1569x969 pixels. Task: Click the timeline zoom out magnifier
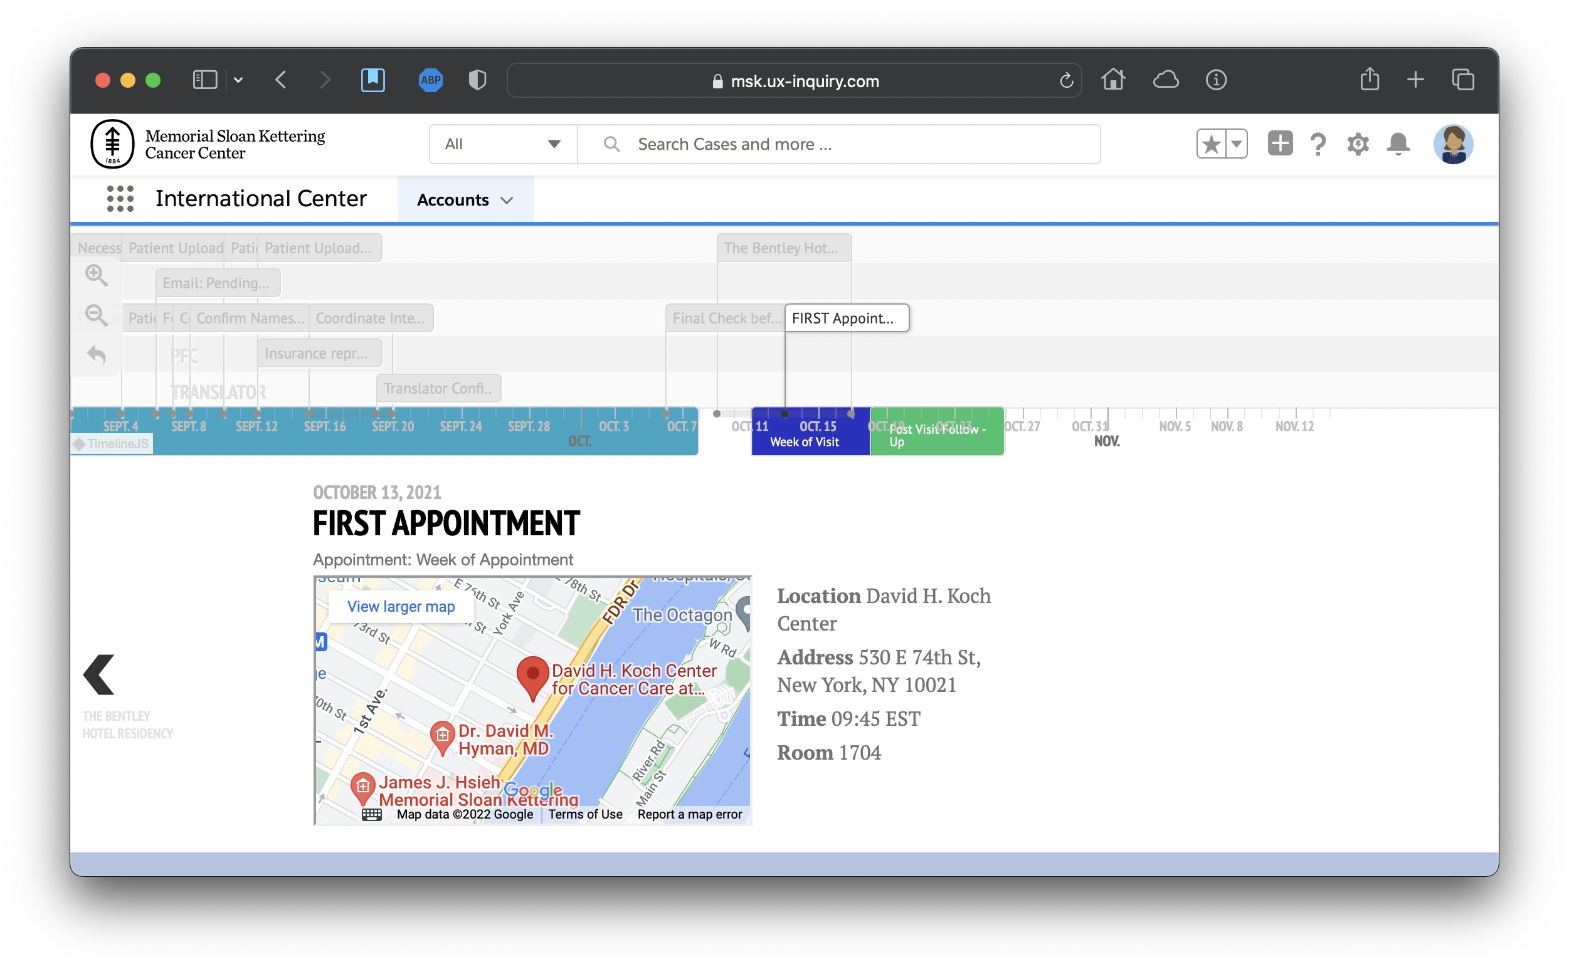(97, 315)
